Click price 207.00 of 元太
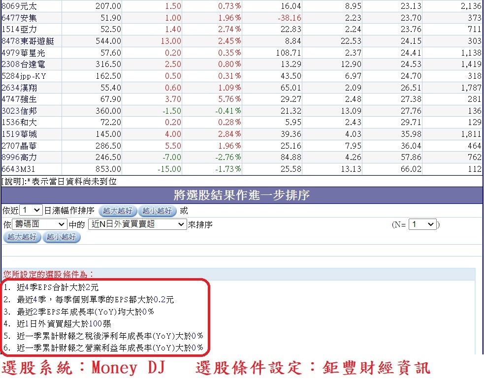 pos(108,6)
